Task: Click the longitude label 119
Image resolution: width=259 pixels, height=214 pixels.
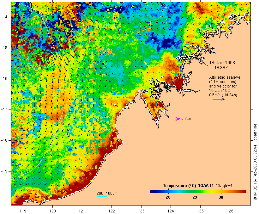Action: point(23,211)
